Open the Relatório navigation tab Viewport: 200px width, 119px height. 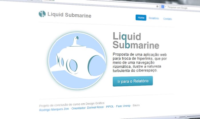tap(154, 18)
